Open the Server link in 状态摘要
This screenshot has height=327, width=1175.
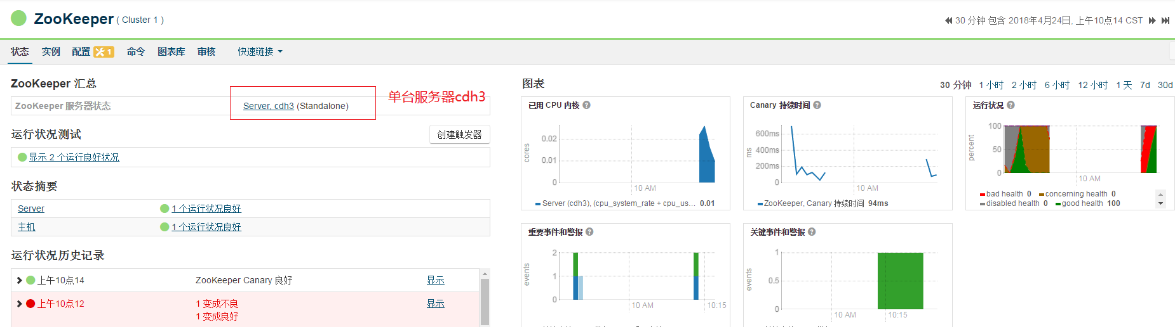[31, 208]
